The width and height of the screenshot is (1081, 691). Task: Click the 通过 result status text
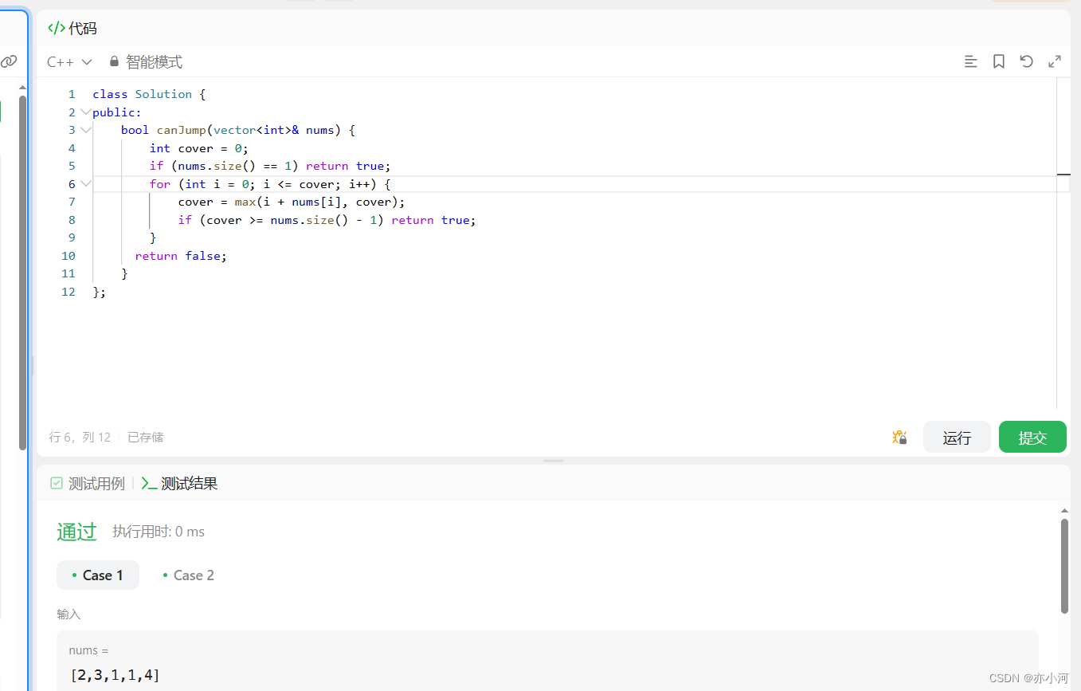pos(76,532)
